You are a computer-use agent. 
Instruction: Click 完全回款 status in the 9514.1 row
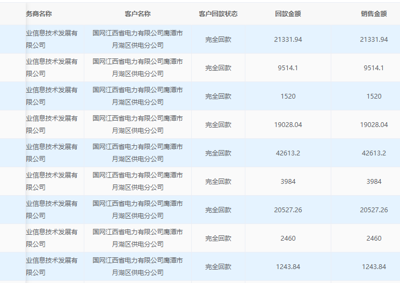218,68
